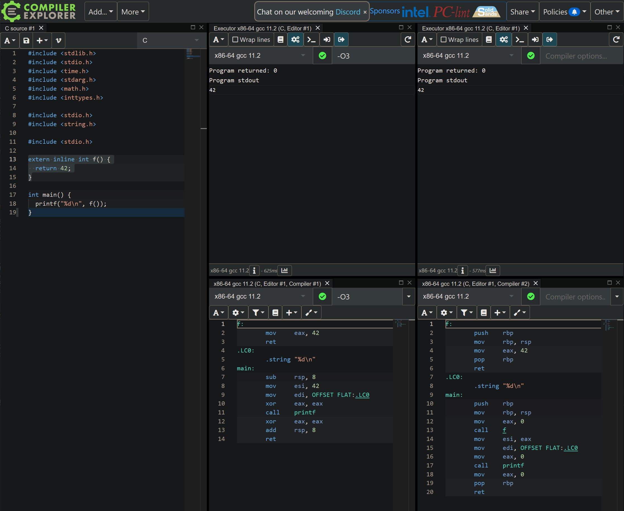Expand options dropdown arrow in Compiler #1
Viewport: 624px width, 511px height.
tap(409, 297)
